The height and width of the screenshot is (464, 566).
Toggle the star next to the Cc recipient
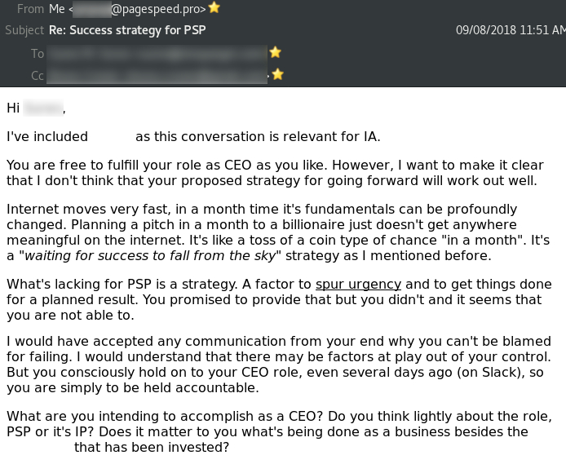pos(277,74)
